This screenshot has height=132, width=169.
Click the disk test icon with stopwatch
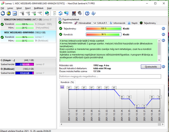22,13
